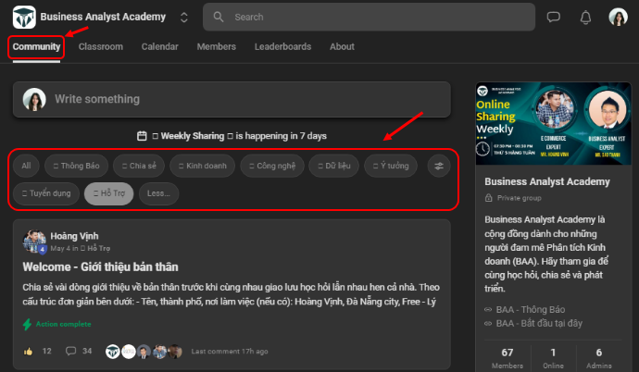Click the post excerpt starting Chia sẻ vài dòng
This screenshot has height=372, width=639.
pos(232,294)
